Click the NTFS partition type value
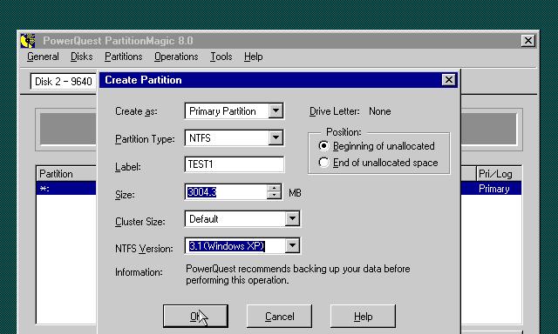The height and width of the screenshot is (334, 558). tap(200, 138)
